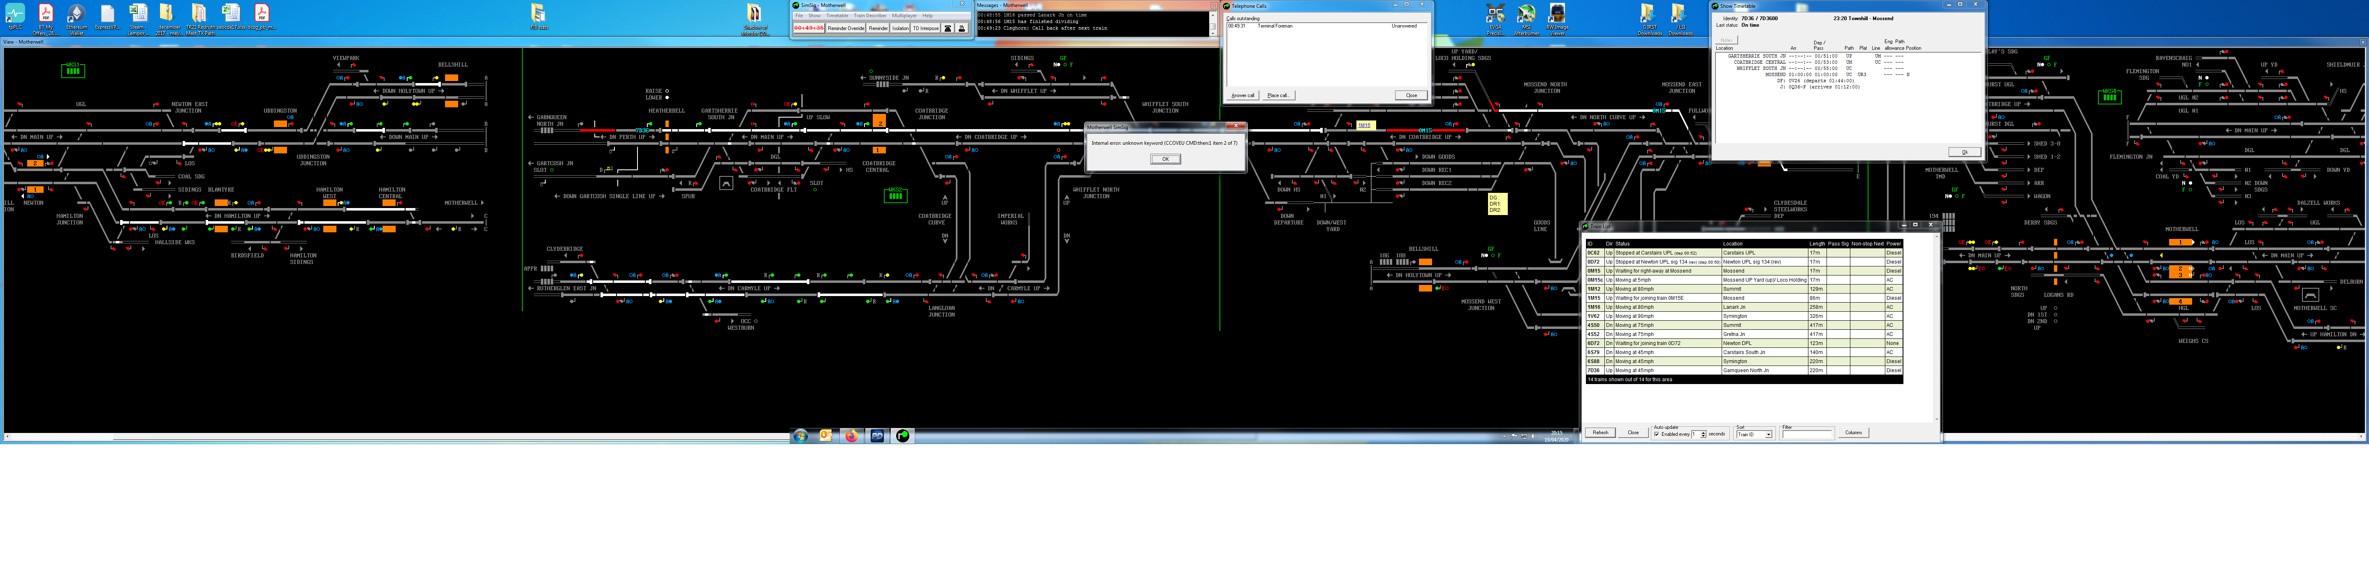Click the Reminder Override button
This screenshot has height=574, width=2369.
[x=846, y=28]
